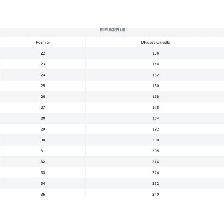Viewport: 224px width, 224px height.
Task: Click insole length value 216
Action: coord(155,162)
